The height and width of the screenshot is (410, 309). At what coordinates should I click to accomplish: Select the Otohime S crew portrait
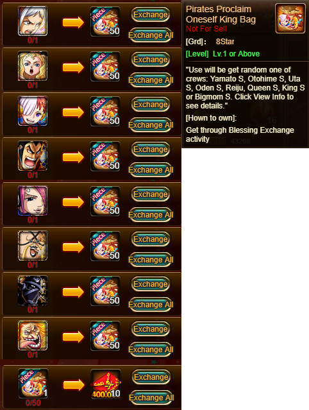[x=33, y=66]
